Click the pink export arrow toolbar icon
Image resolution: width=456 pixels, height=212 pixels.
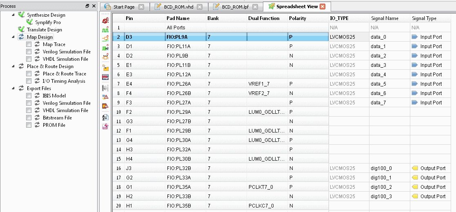click(105, 127)
